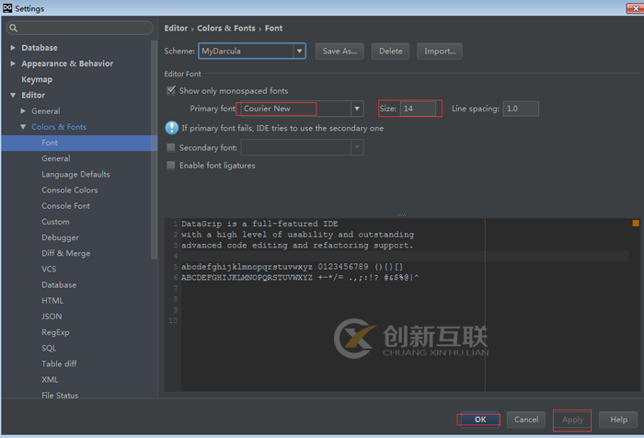Collapse the Colors & Fonts node

pos(23,127)
